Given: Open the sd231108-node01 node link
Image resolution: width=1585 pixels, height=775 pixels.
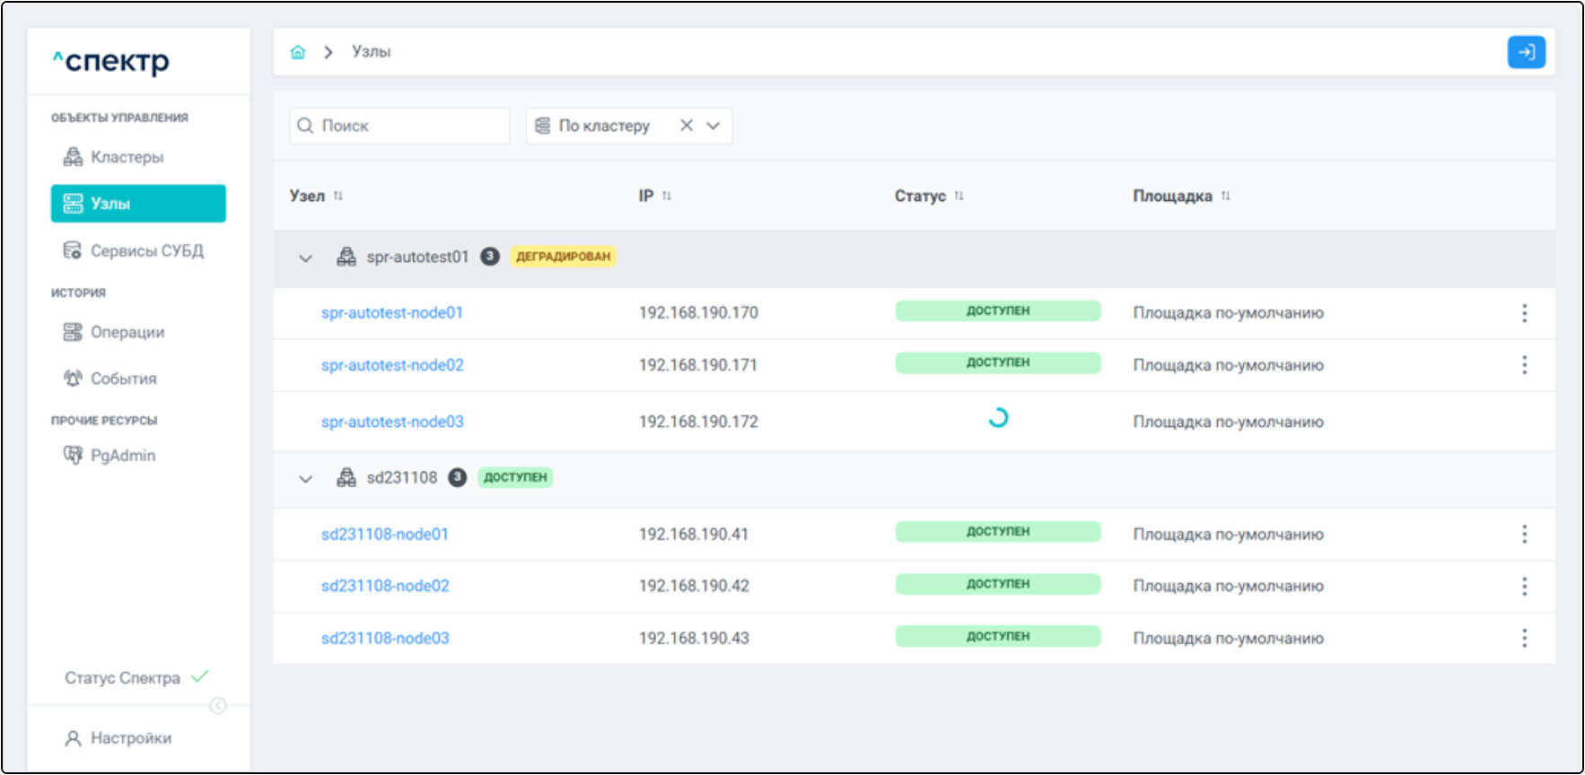Looking at the screenshot, I should 384,535.
